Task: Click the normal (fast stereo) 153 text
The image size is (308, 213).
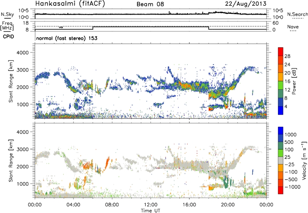Action: [67, 38]
